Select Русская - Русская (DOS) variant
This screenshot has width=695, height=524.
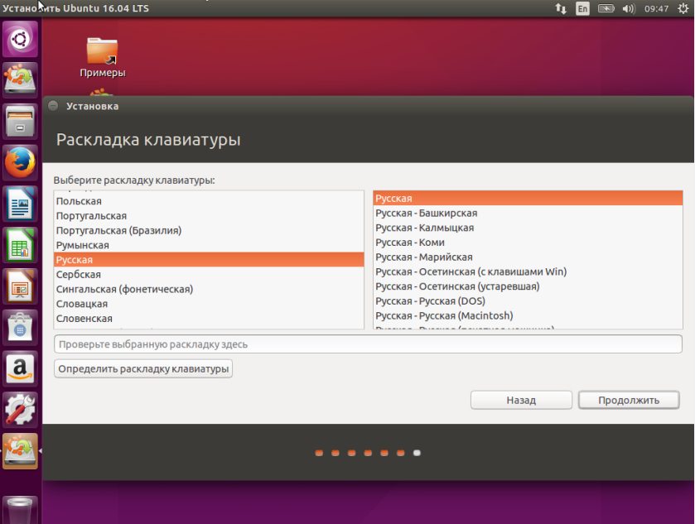(x=528, y=300)
